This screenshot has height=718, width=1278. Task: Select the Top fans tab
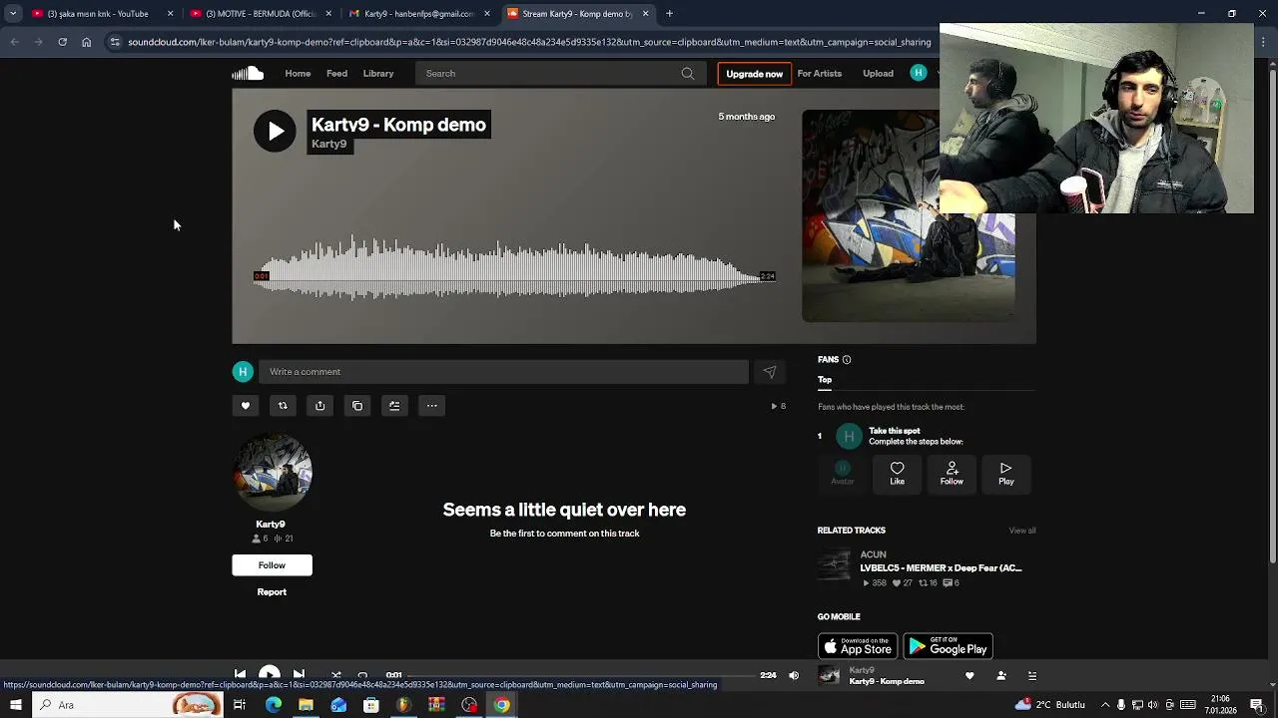(825, 380)
